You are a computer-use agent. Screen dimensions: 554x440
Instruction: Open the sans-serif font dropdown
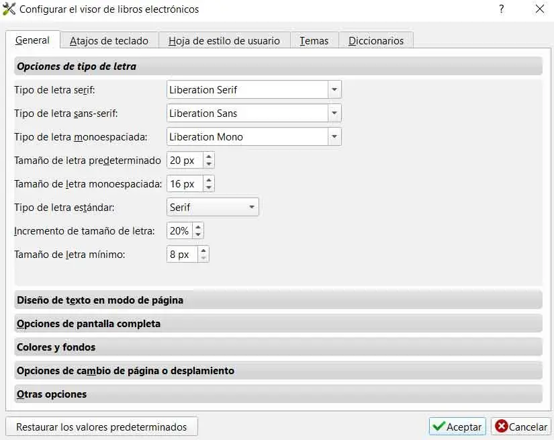tap(334, 114)
